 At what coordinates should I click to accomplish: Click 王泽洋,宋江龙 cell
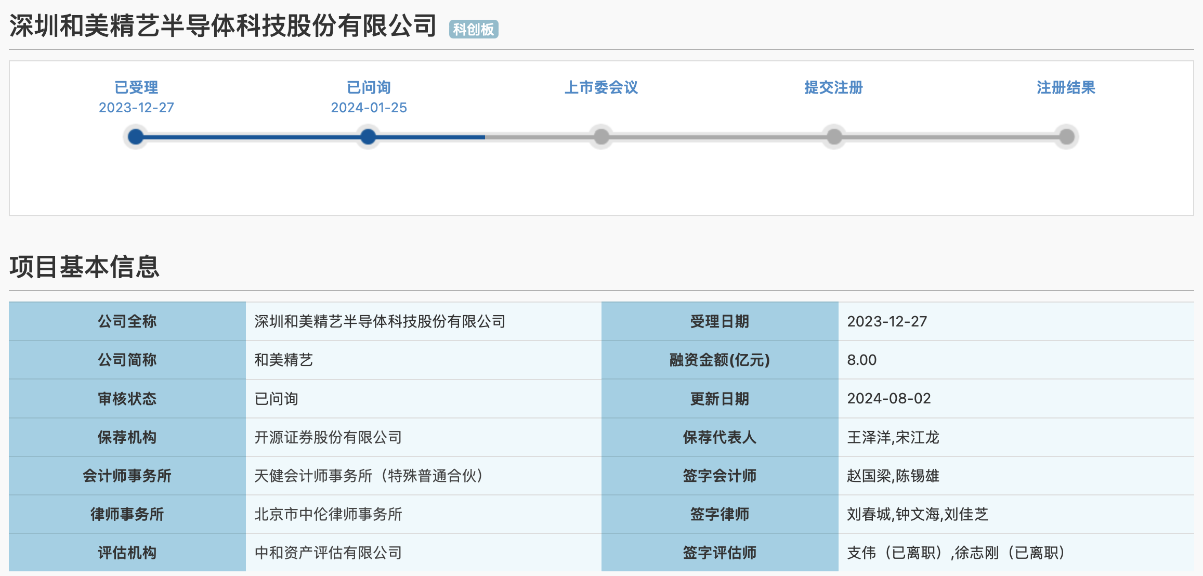(1016, 437)
